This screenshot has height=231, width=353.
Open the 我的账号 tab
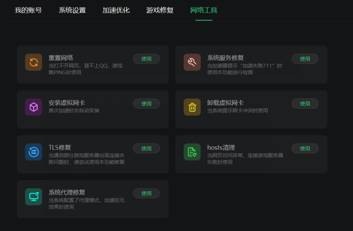[x=28, y=10]
